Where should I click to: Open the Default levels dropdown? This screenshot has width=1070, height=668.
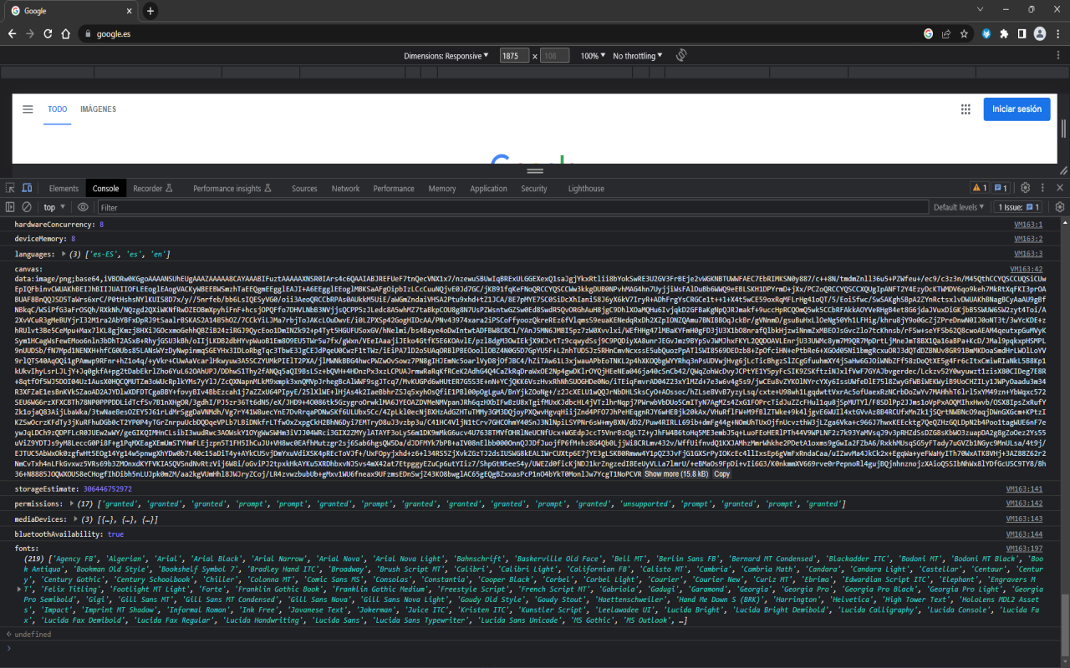coord(960,207)
